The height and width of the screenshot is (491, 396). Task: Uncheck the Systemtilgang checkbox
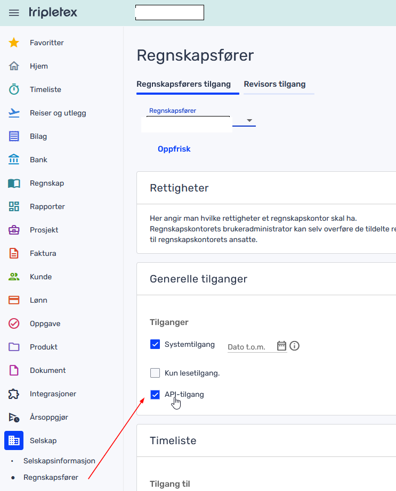pos(155,344)
